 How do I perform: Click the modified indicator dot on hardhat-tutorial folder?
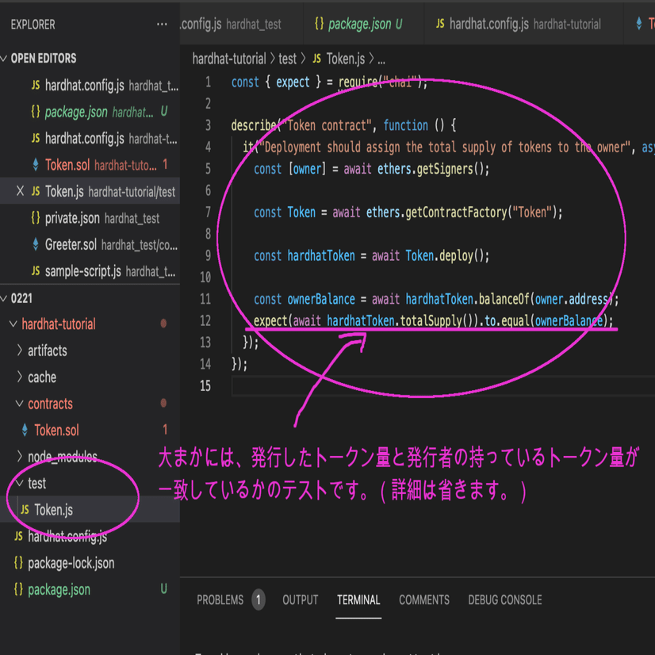point(165,323)
